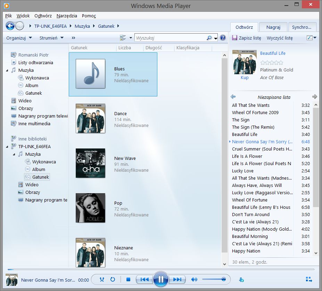Click playlist scrollbar down arrow
Image resolution: width=322 pixels, height=291 pixels.
click(316, 253)
